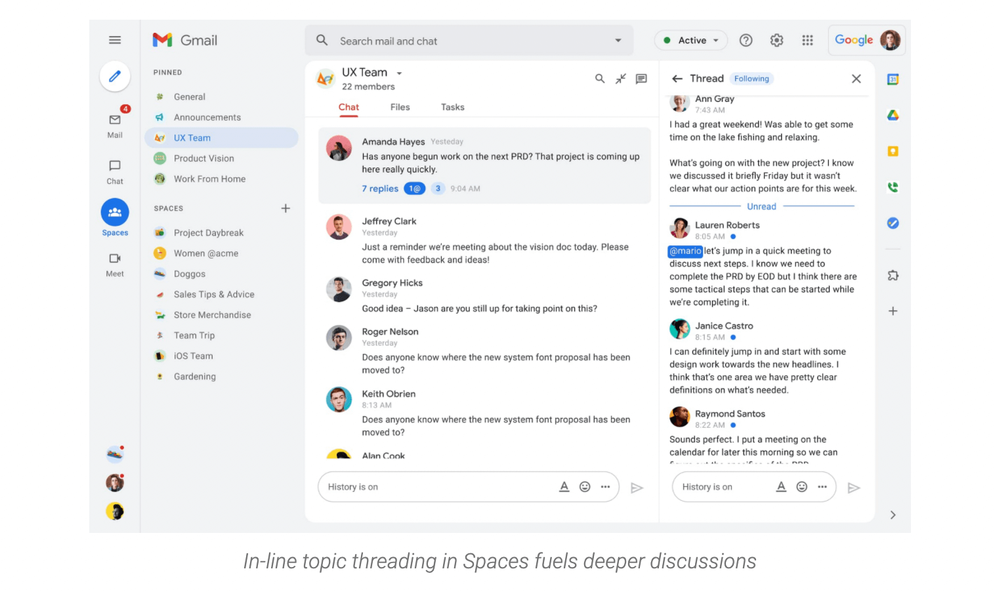Send message in the main chat box
Screen dimensions: 995x592
tap(637, 488)
